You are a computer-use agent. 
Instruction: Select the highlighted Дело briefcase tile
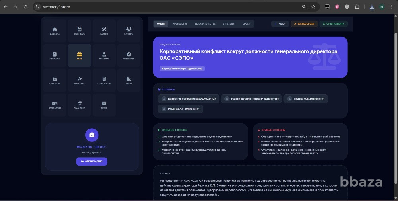[x=80, y=56]
